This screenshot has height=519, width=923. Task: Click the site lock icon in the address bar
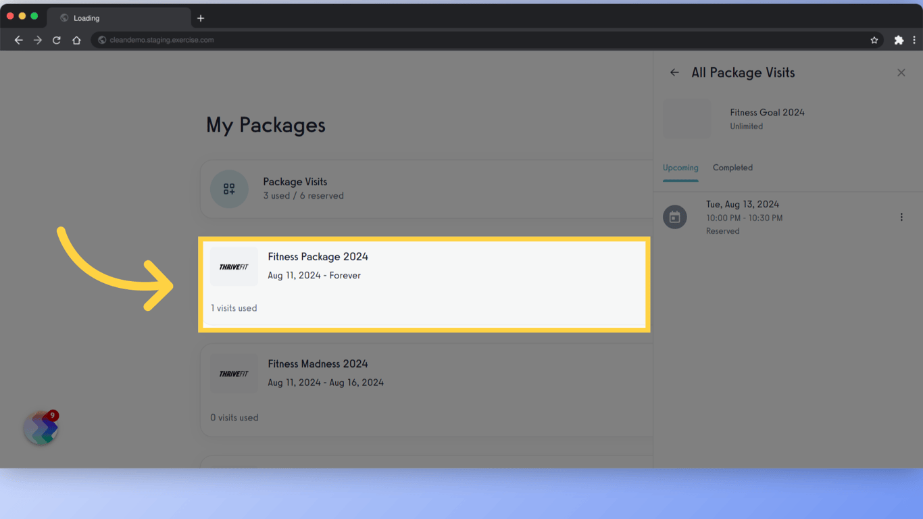click(x=101, y=40)
